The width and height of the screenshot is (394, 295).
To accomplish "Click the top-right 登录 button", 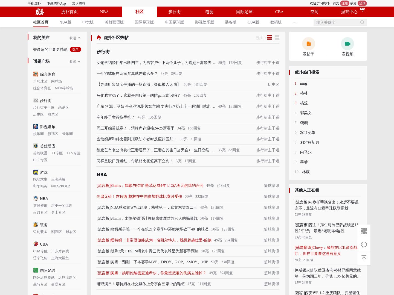I will click(362, 3).
